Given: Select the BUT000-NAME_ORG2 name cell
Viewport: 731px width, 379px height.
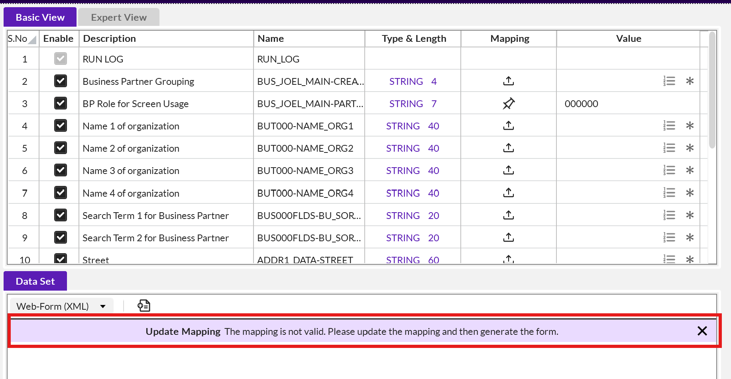Looking at the screenshot, I should point(309,148).
